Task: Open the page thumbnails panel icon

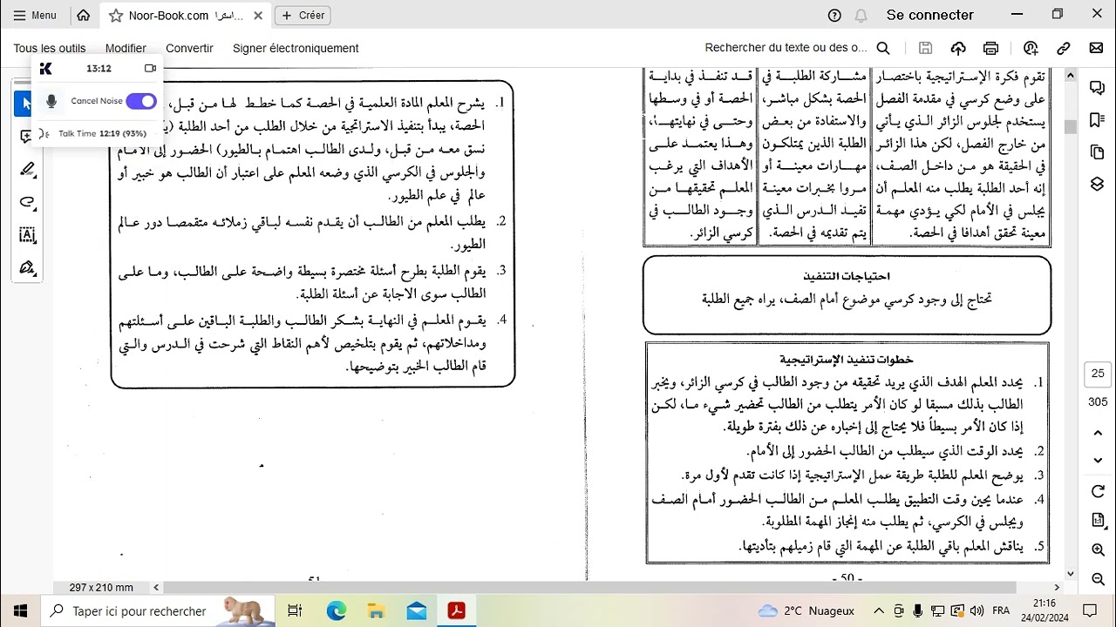Action: [x=1098, y=152]
